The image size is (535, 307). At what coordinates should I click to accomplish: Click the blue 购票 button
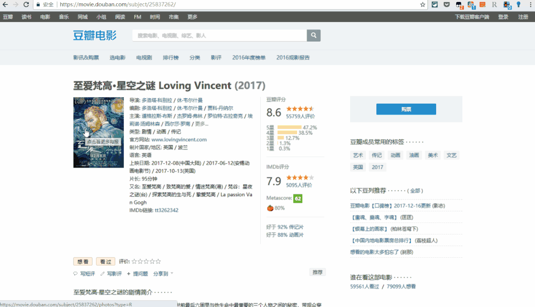point(406,109)
